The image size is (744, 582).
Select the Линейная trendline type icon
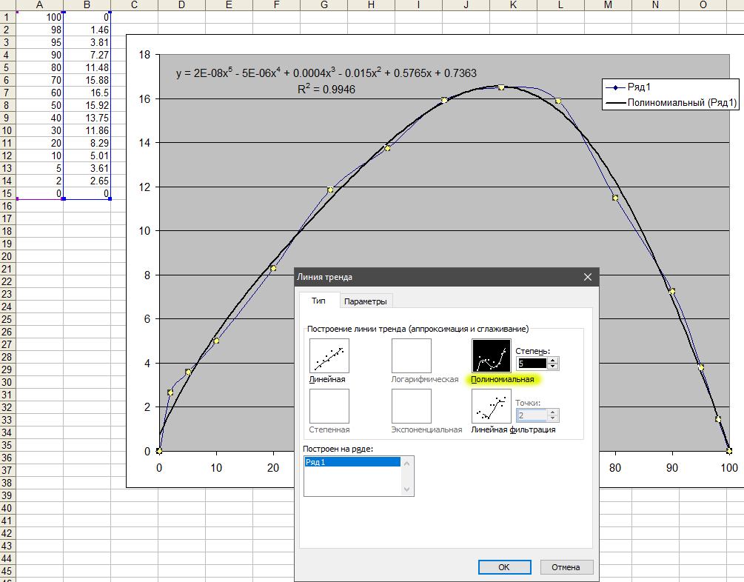[x=329, y=355]
